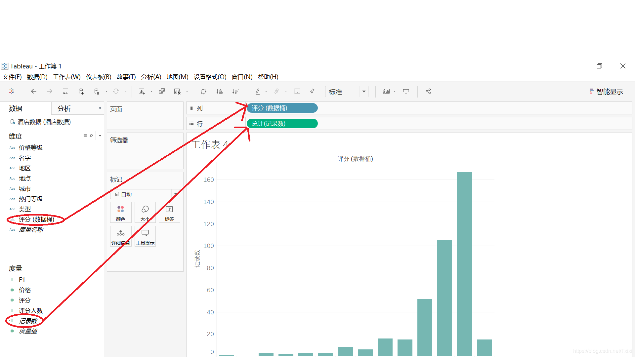Select the 评分人数 measure
Image resolution: width=635 pixels, height=357 pixels.
[x=31, y=310]
